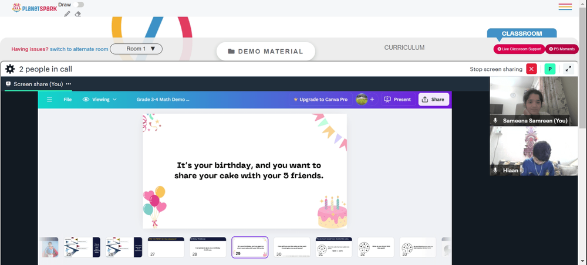
Task: Click the Live Classroom Support button
Action: tap(519, 49)
